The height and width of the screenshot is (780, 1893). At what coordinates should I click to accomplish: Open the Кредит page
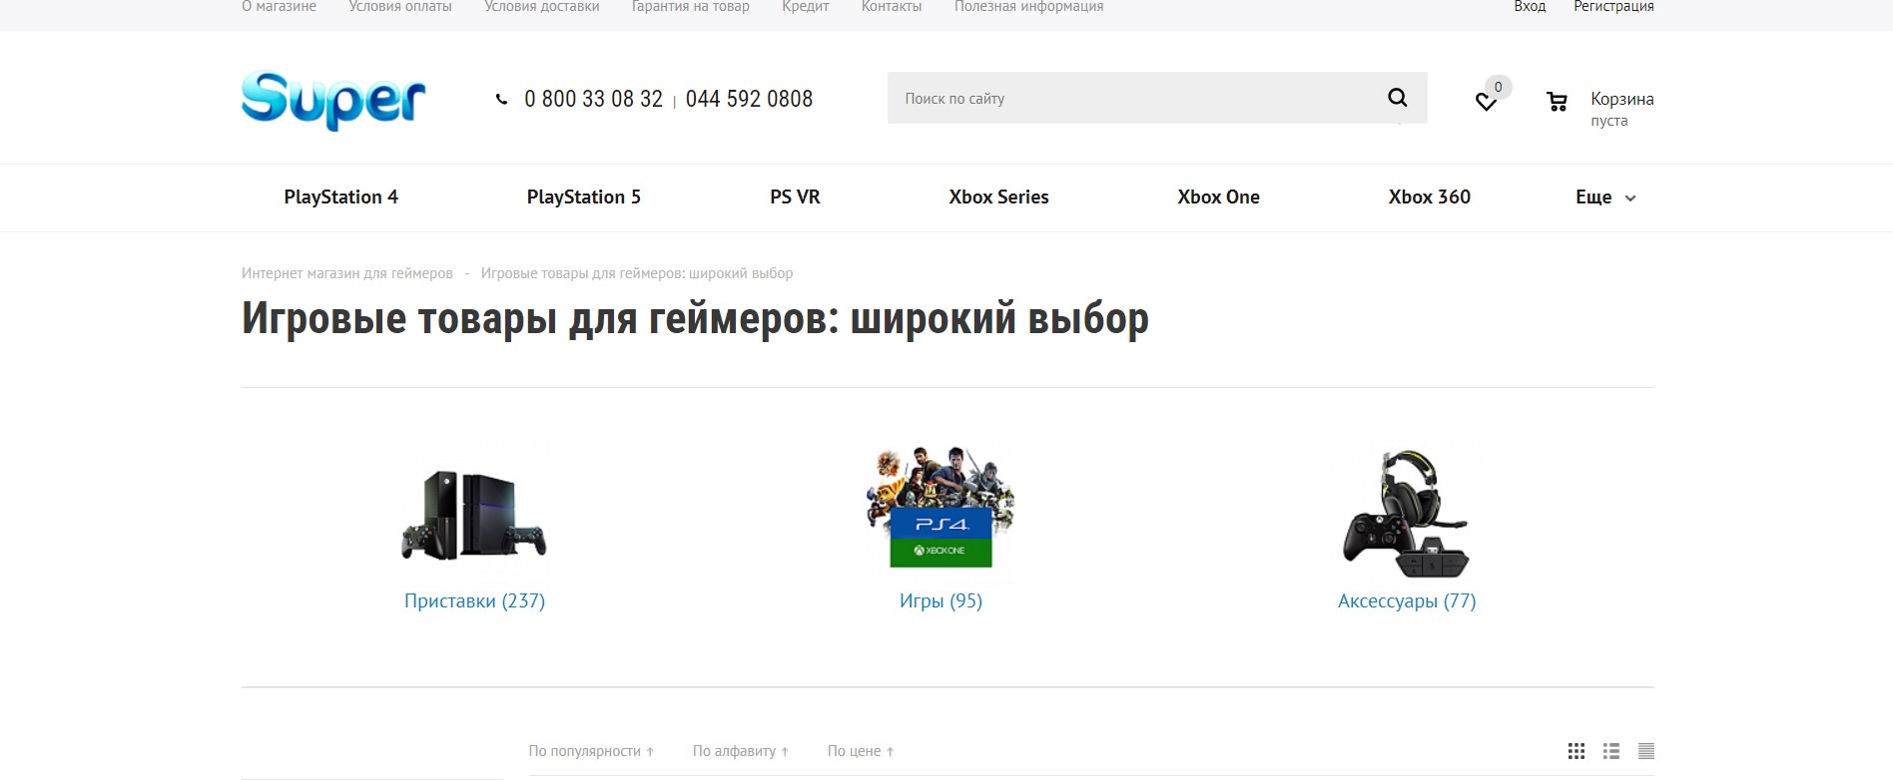(x=806, y=7)
